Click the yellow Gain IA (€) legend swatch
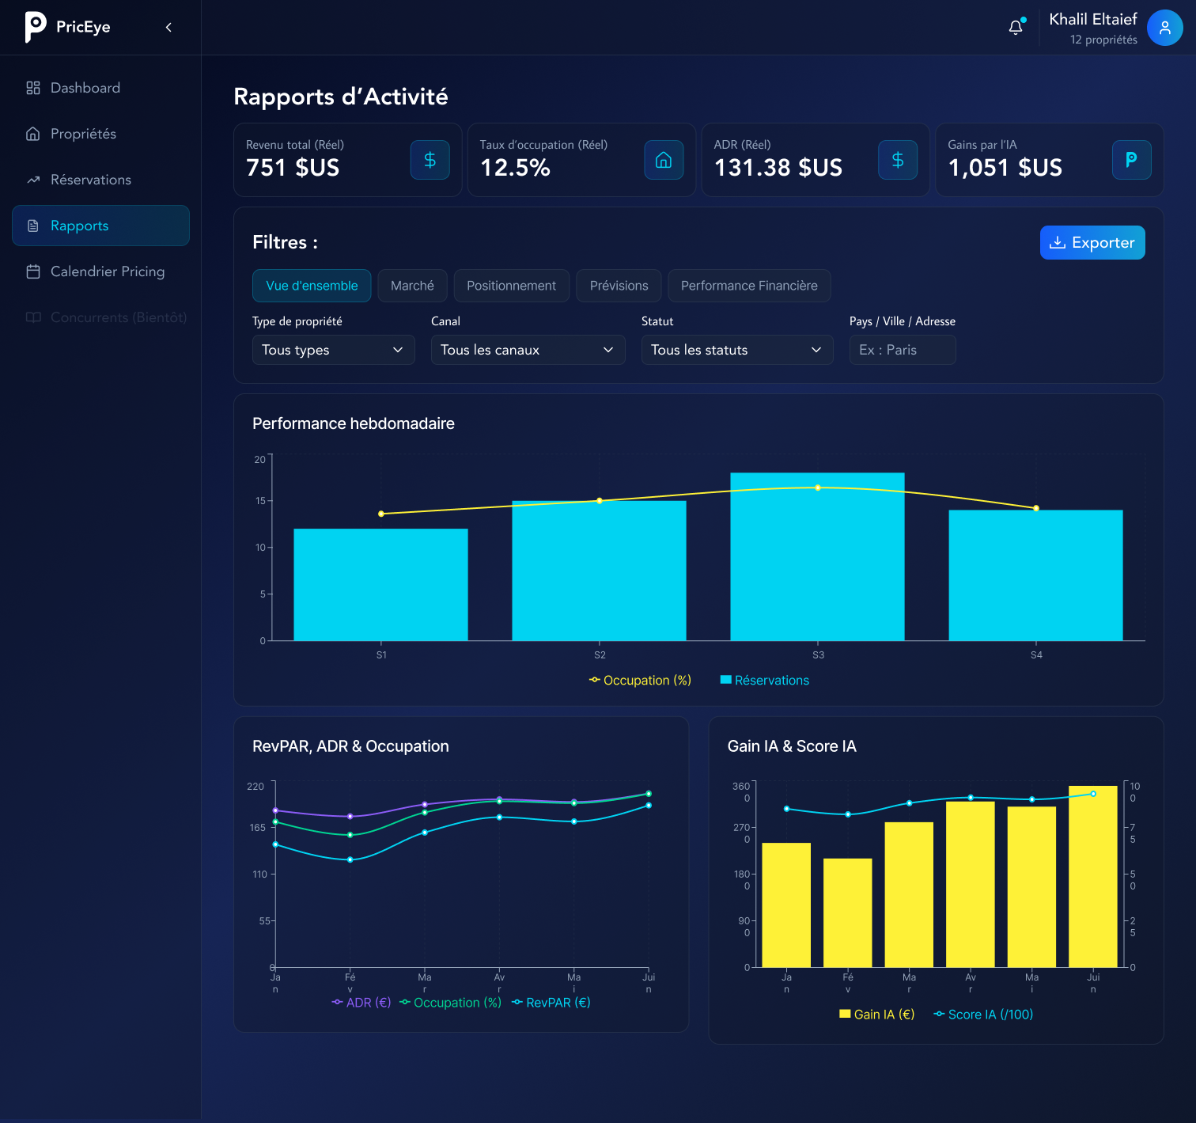The width and height of the screenshot is (1196, 1123). (845, 1014)
